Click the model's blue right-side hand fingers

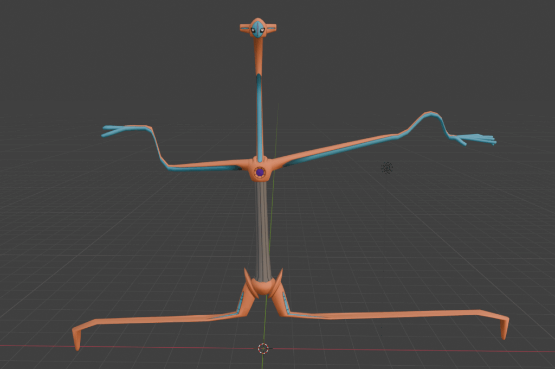(474, 139)
